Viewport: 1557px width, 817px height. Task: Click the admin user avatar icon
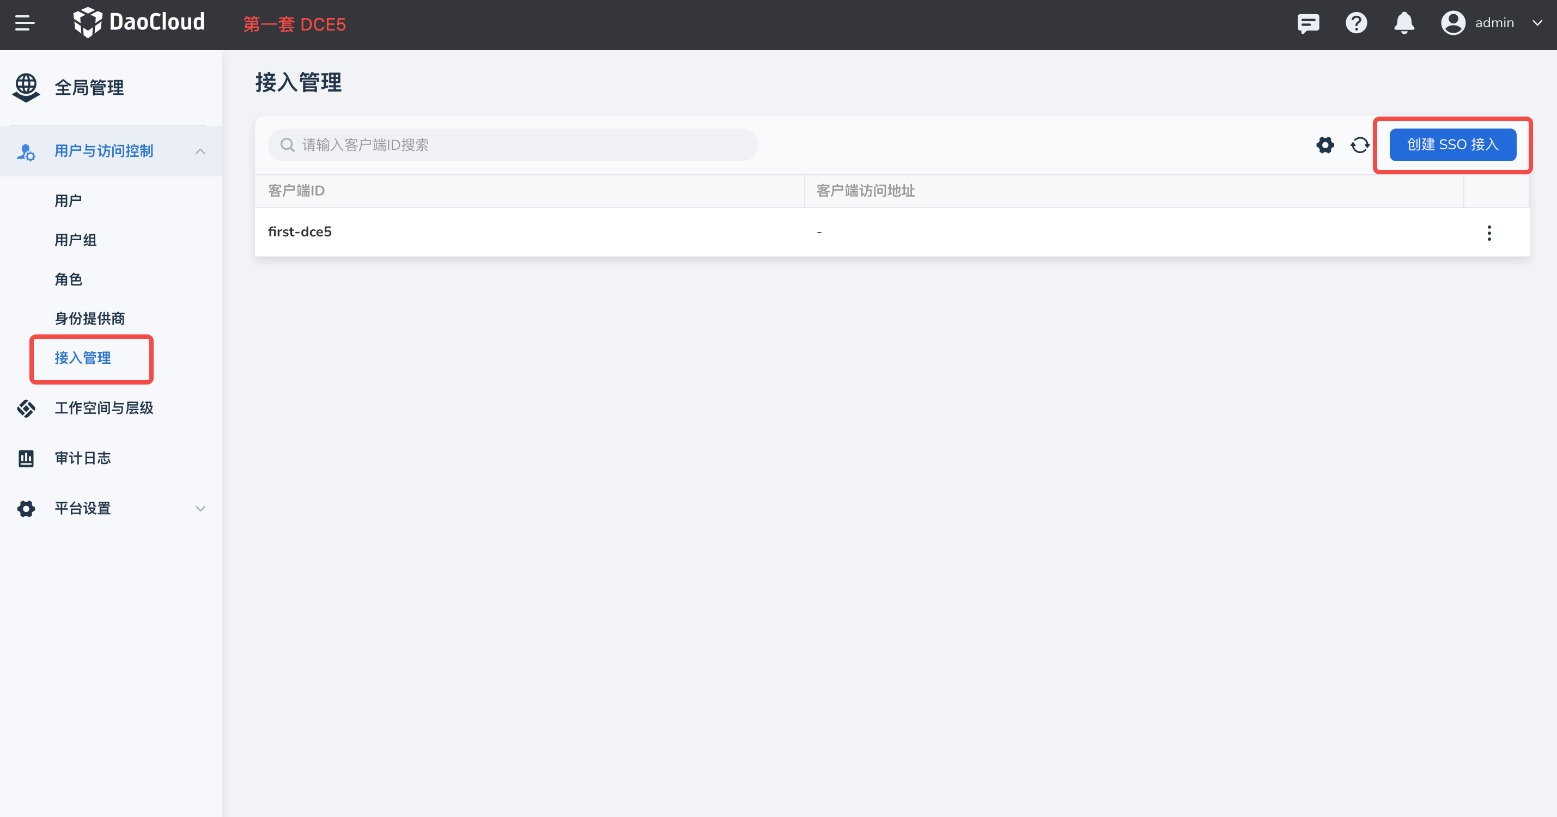coord(1453,23)
